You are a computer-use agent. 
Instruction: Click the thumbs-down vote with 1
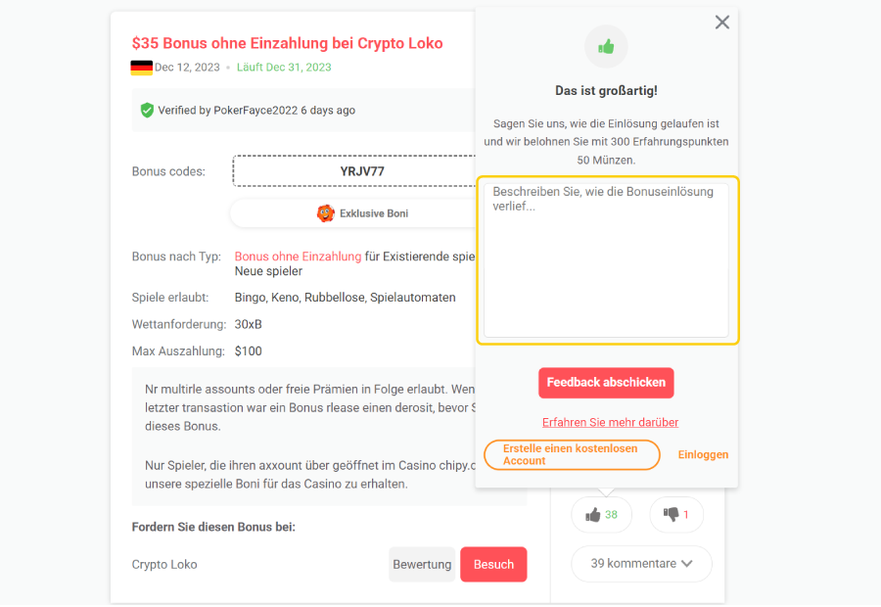[x=676, y=514]
